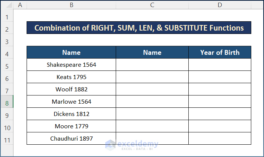Select column C header
The image size is (264, 157).
(152, 5)
